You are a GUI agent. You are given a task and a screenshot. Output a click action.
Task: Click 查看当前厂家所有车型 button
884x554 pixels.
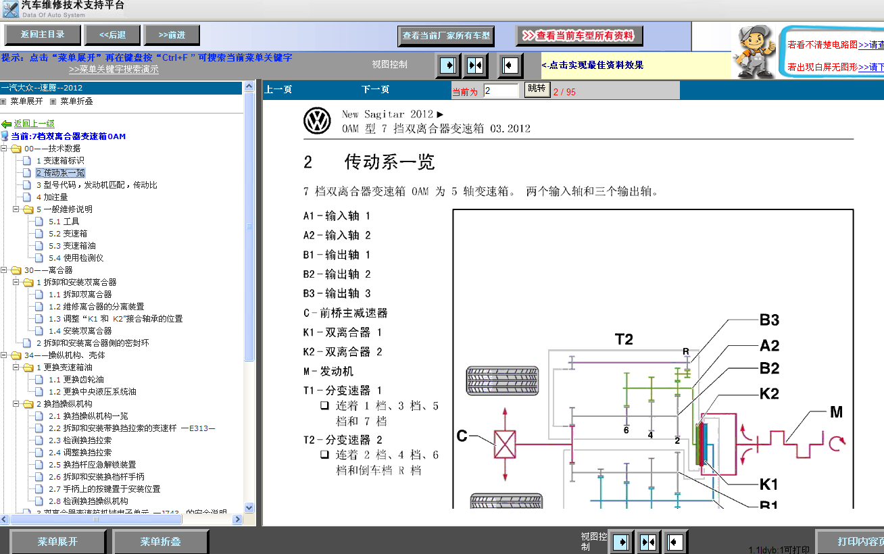click(446, 36)
